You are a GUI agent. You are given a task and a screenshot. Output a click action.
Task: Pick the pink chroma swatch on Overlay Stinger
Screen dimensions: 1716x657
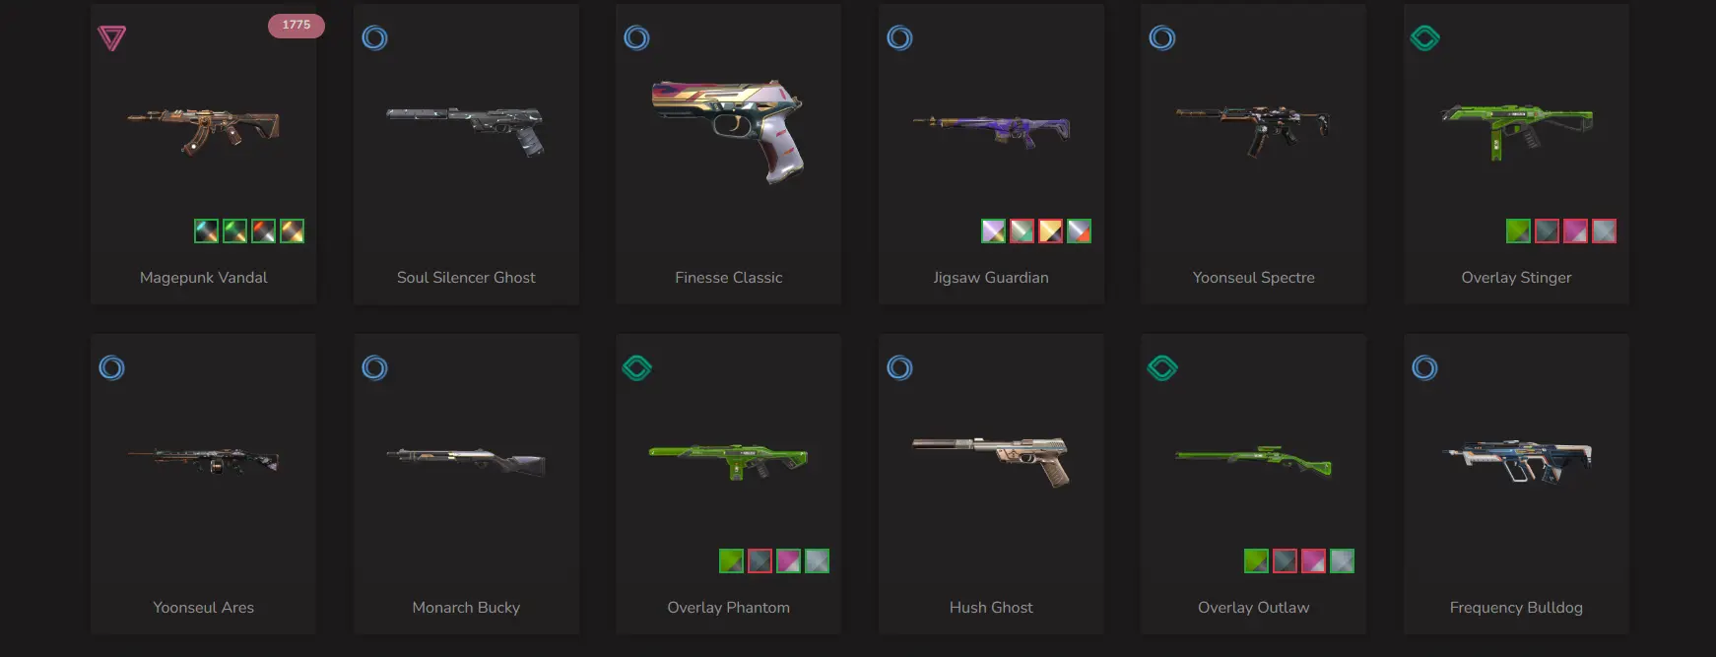coord(1575,231)
